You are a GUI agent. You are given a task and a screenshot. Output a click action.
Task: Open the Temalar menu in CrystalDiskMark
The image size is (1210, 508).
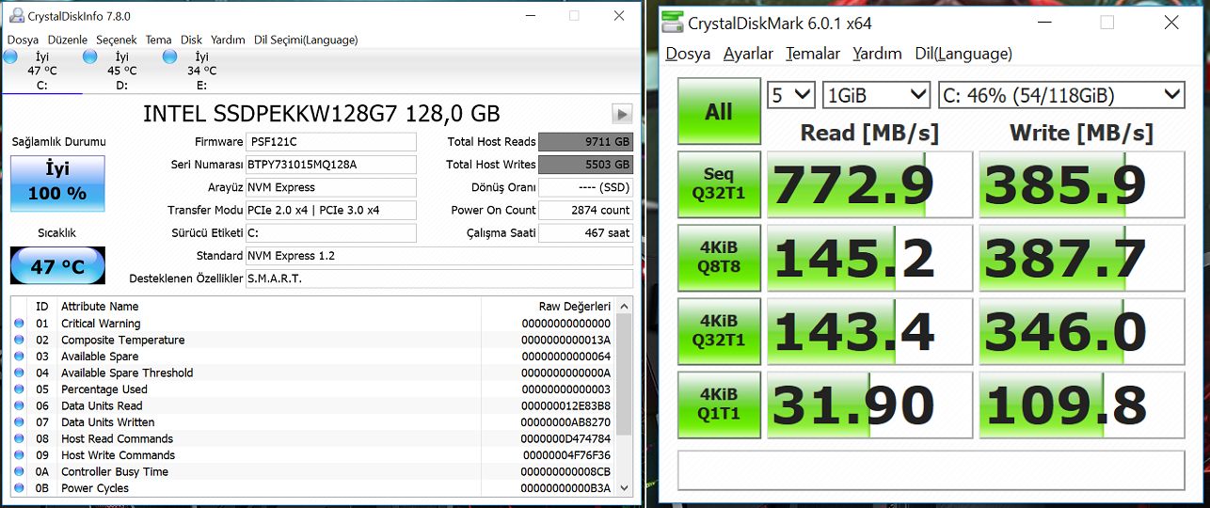[x=813, y=54]
